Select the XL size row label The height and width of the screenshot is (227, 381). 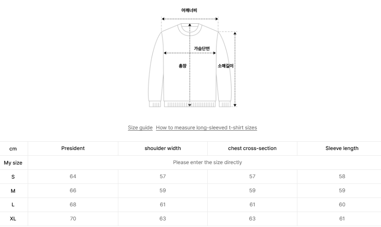[13, 219]
